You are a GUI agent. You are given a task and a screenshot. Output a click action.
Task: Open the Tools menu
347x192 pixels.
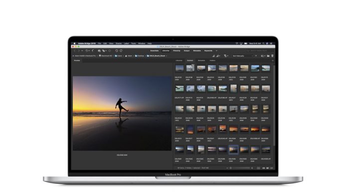[x=134, y=43]
